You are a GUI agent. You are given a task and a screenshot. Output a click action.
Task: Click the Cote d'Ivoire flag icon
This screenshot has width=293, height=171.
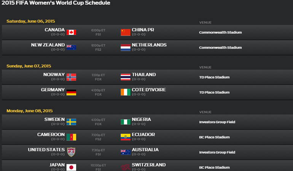click(x=126, y=92)
